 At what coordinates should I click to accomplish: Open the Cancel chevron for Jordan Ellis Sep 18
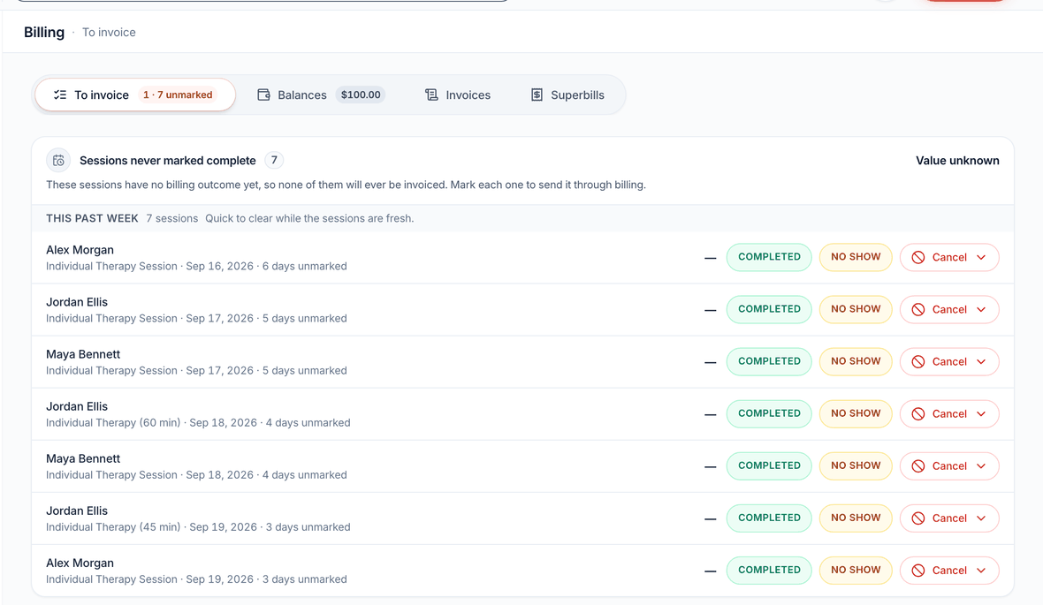tap(981, 414)
